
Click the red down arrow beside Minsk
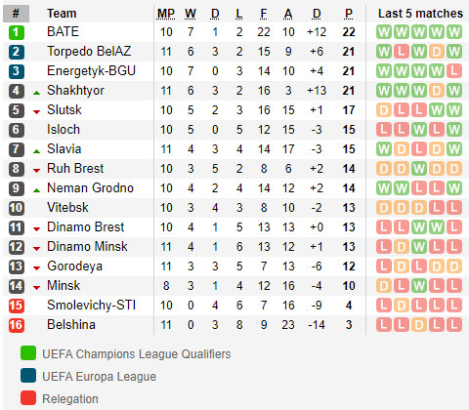tap(37, 288)
